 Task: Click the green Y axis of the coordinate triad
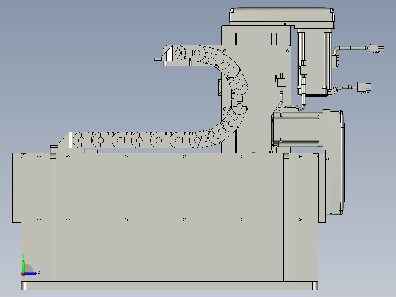(x=23, y=266)
